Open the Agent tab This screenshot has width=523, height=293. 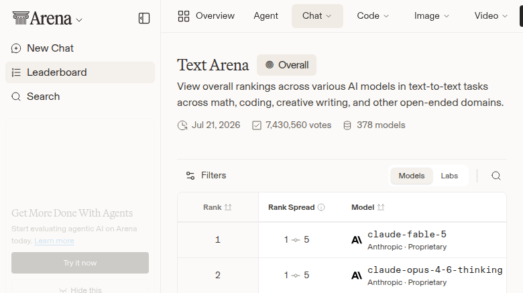[x=266, y=16]
